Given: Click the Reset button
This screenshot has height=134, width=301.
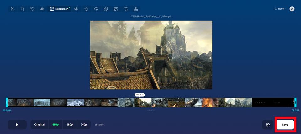Looking at the screenshot, I should (279, 9).
